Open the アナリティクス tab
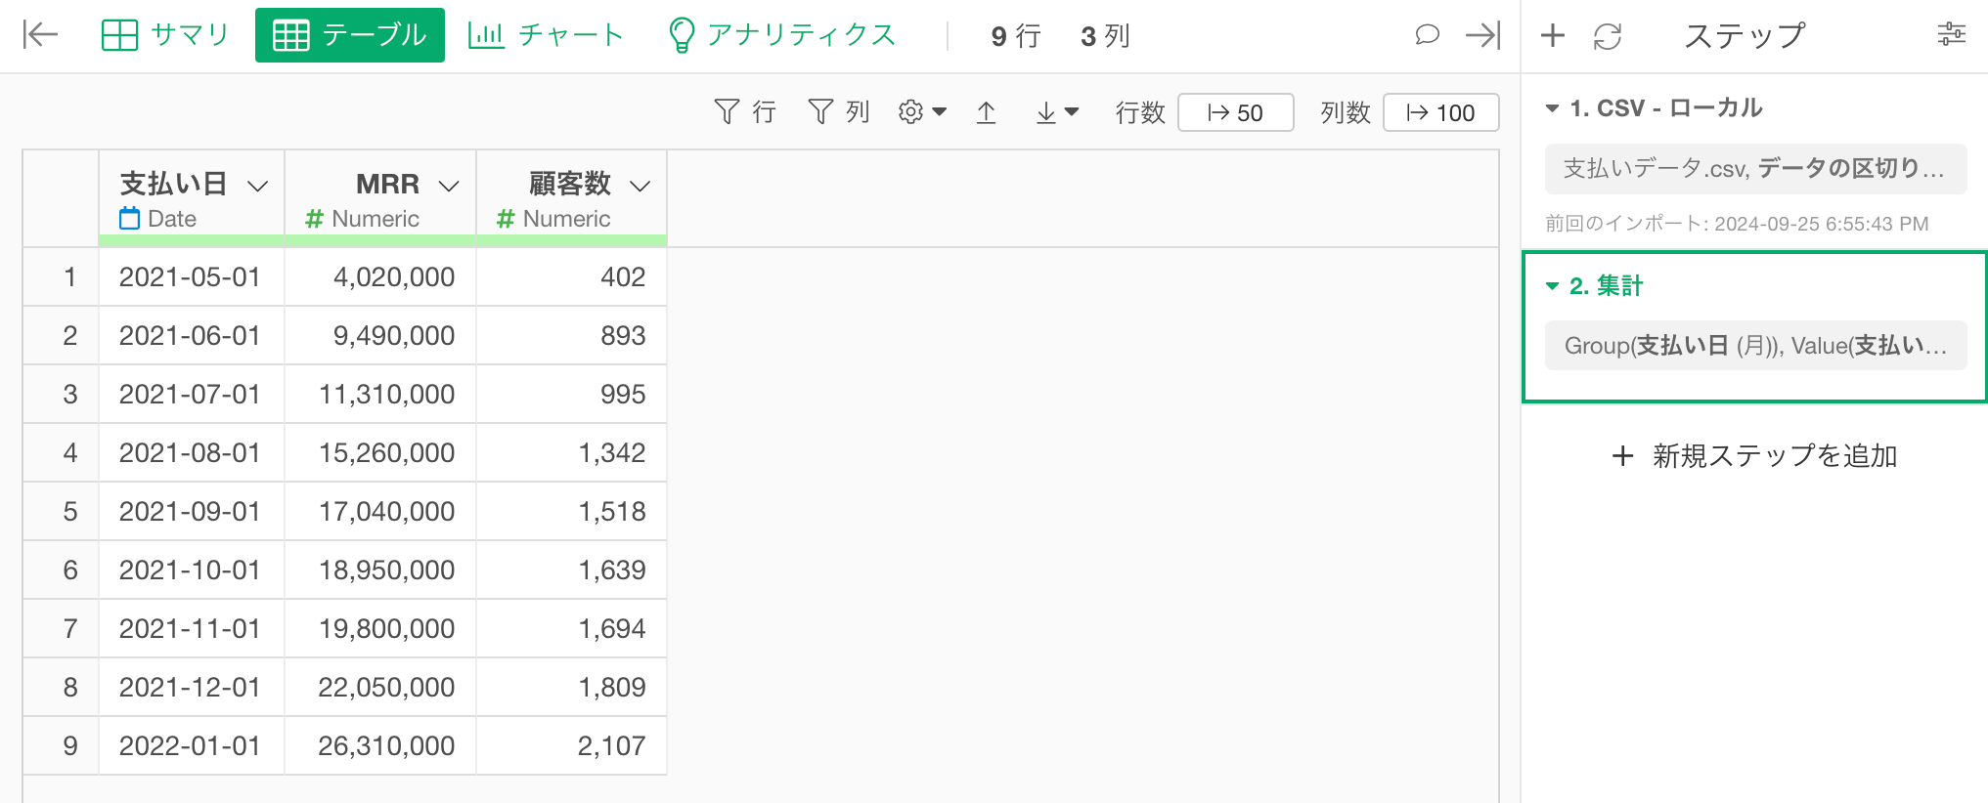Image resolution: width=1988 pixels, height=803 pixels. pyautogui.click(x=781, y=35)
